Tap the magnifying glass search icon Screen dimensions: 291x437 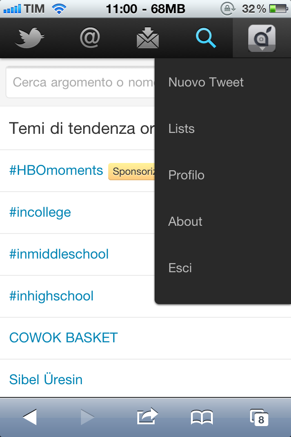[206, 38]
